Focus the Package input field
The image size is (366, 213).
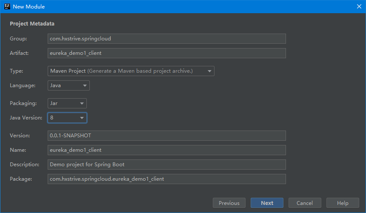pyautogui.click(x=167, y=179)
